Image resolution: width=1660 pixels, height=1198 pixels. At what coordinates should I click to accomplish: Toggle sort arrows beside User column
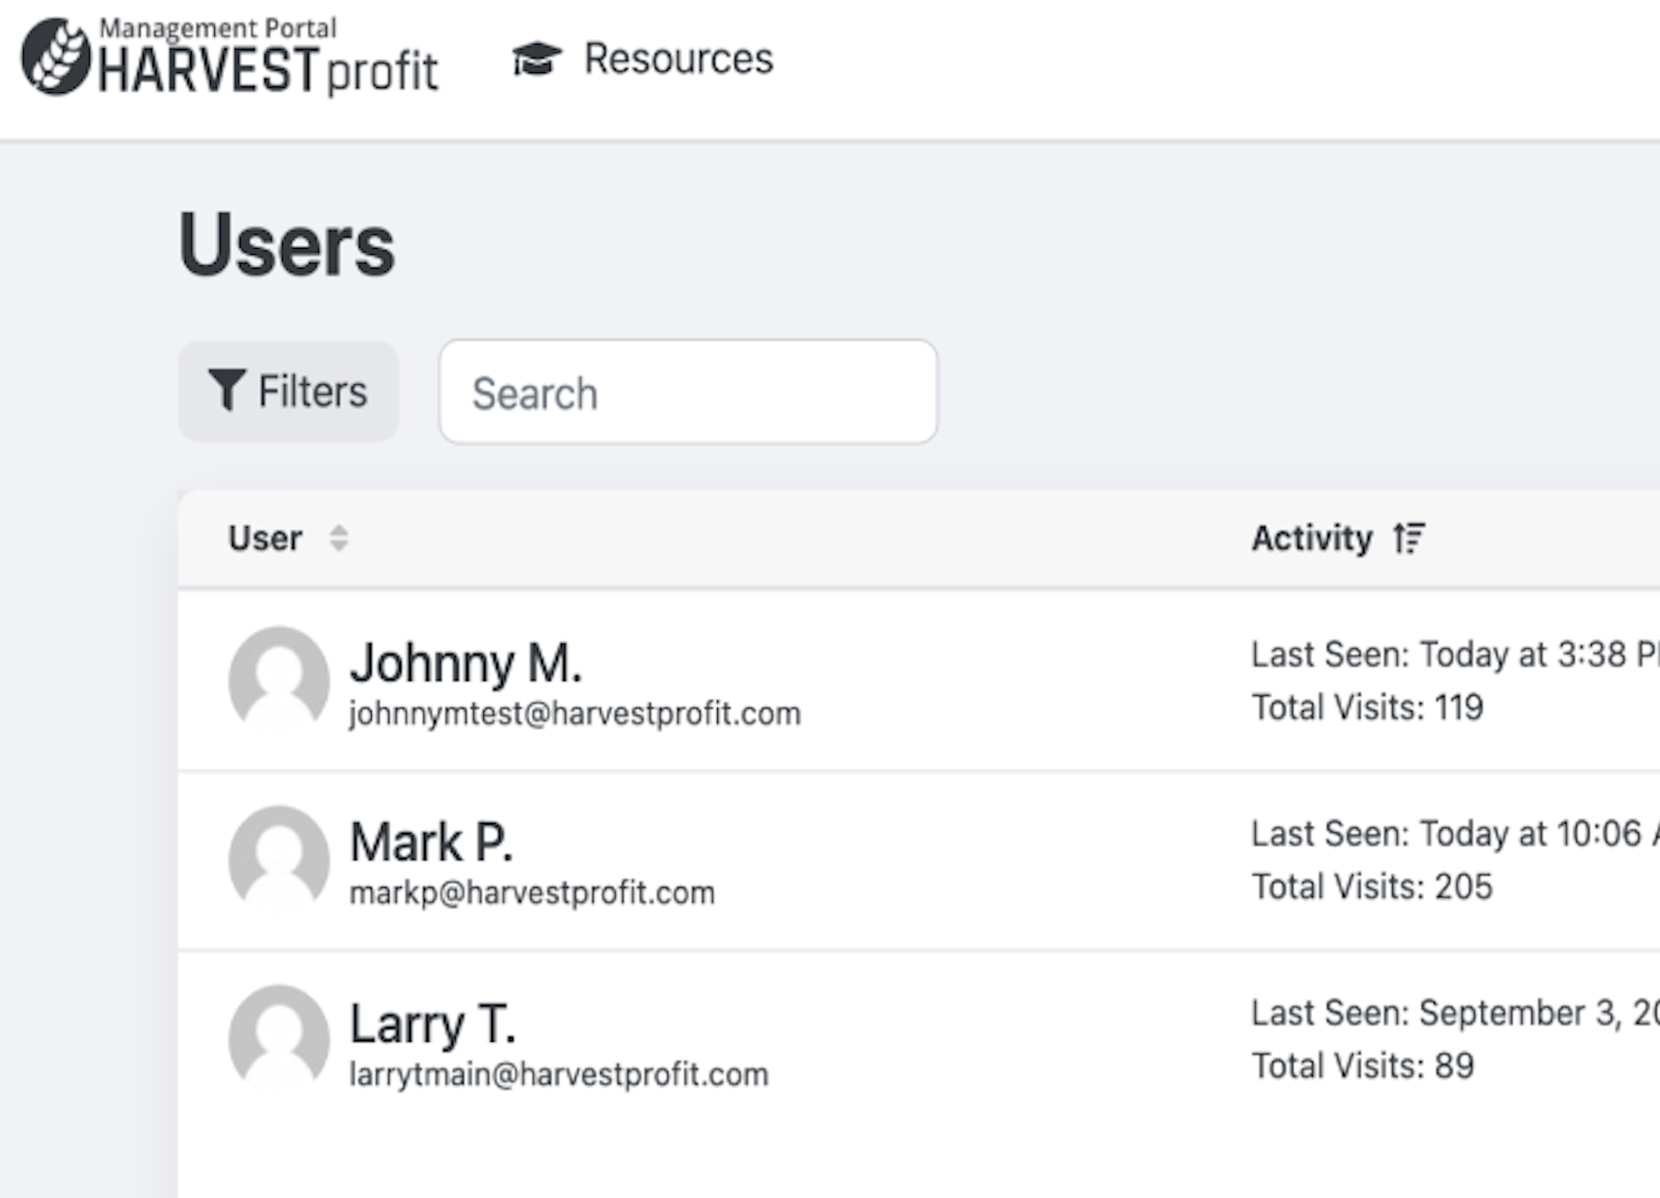pyautogui.click(x=339, y=538)
